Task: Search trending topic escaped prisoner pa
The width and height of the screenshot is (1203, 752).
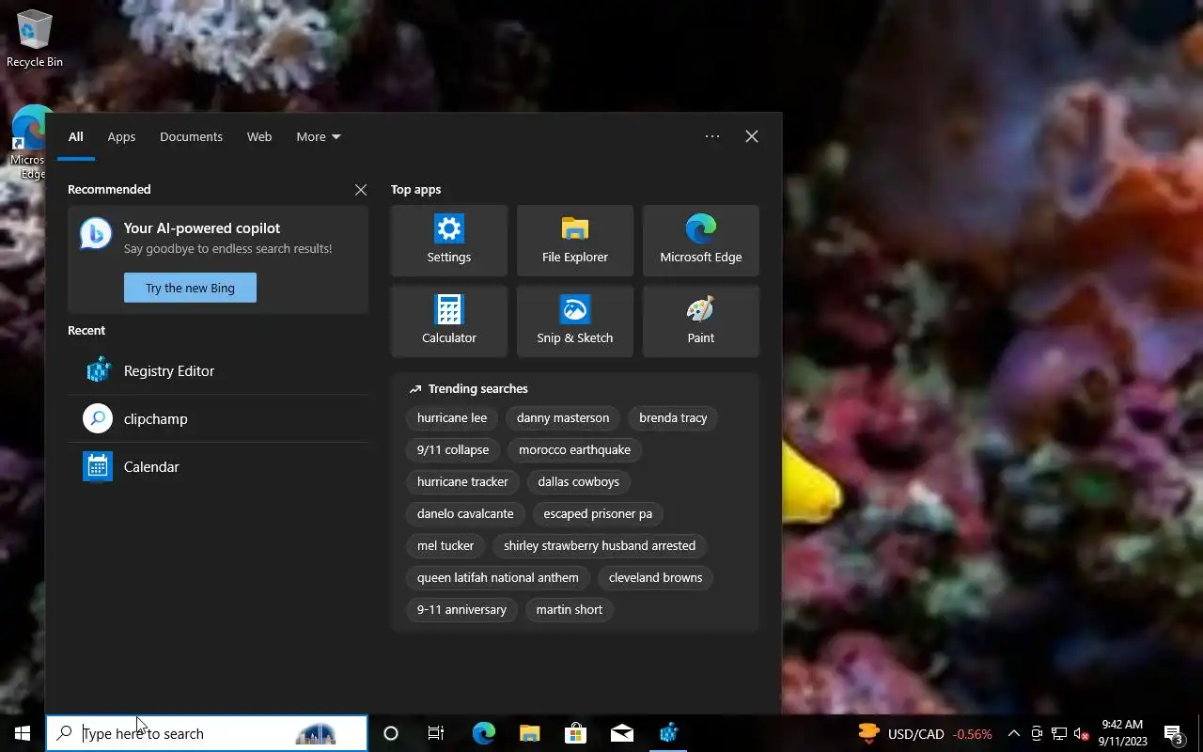Action: pos(598,513)
